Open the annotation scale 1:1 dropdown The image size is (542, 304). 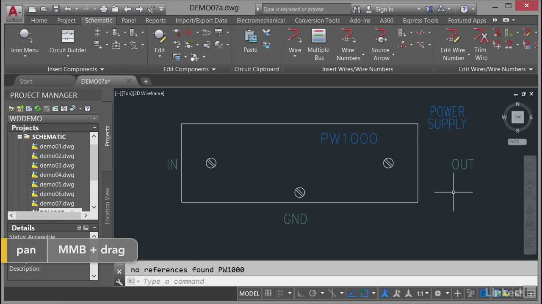point(423,293)
